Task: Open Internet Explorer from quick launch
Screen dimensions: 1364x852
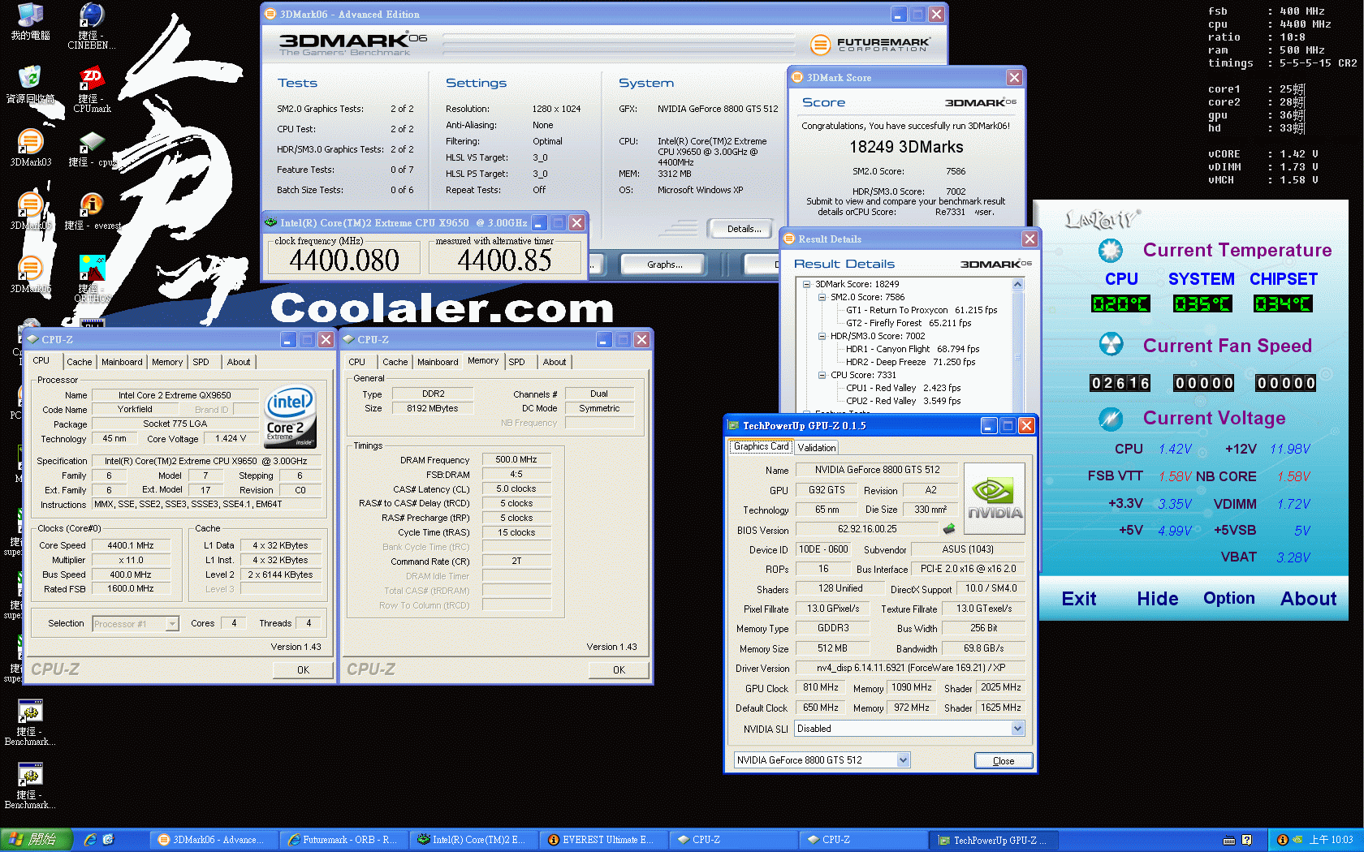Action: 90,840
